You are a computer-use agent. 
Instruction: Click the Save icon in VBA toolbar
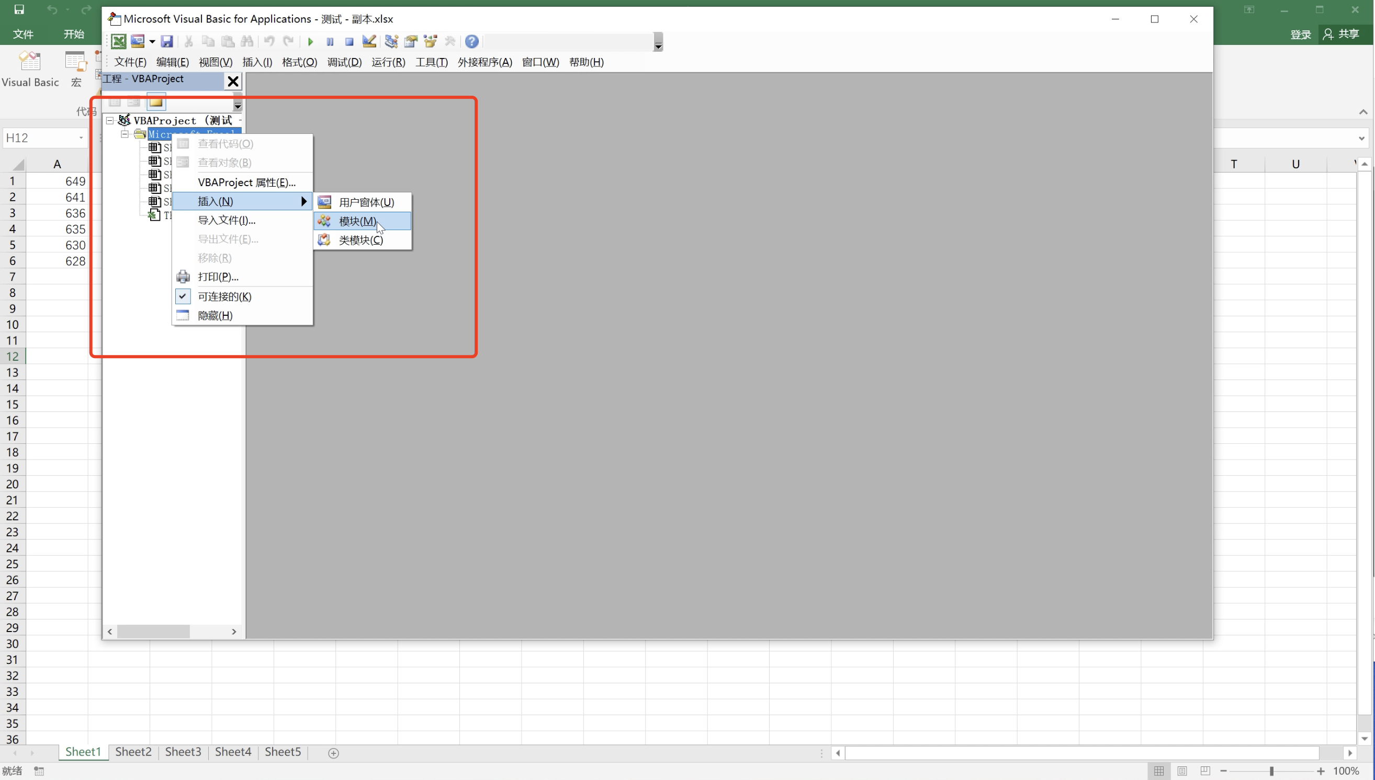tap(167, 41)
